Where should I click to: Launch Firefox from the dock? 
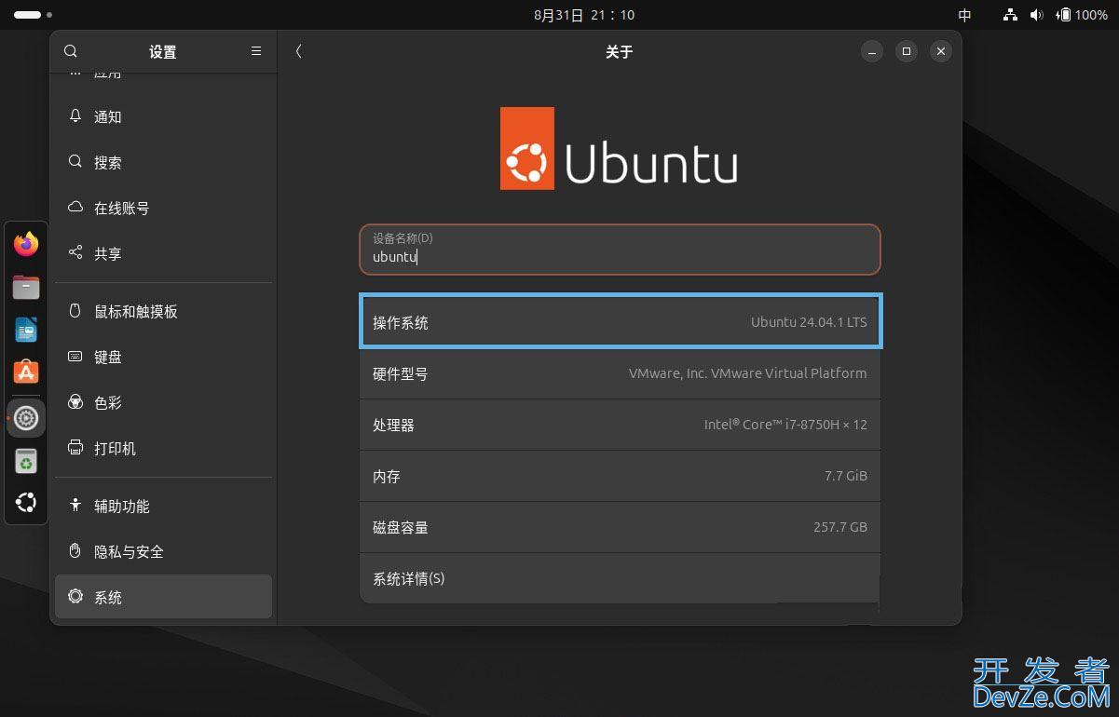click(x=26, y=245)
